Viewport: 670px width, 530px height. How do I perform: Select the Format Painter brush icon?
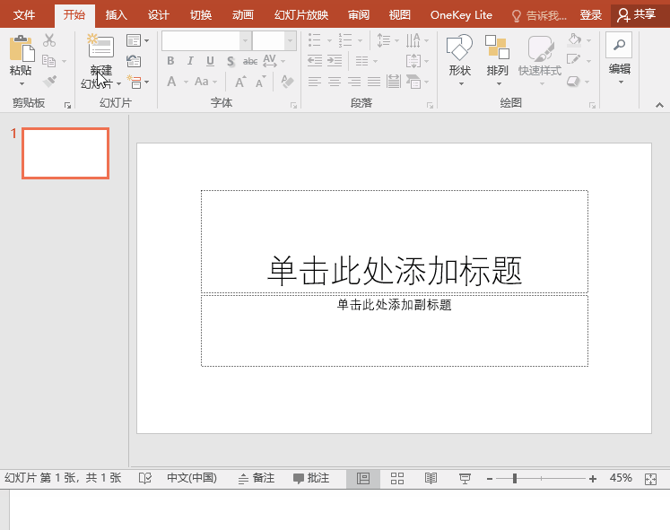[x=49, y=82]
